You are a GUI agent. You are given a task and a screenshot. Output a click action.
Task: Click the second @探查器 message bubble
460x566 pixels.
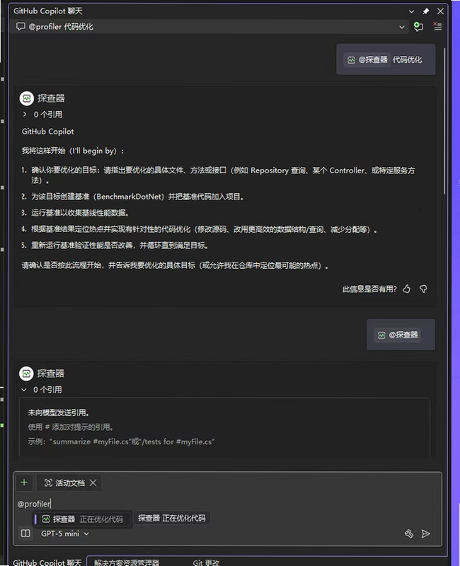tap(401, 335)
